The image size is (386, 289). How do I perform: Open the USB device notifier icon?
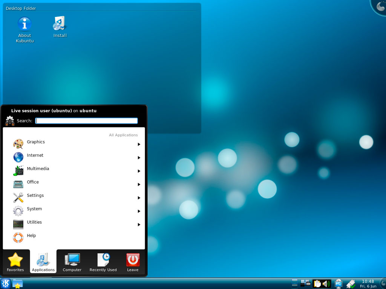tap(338, 284)
